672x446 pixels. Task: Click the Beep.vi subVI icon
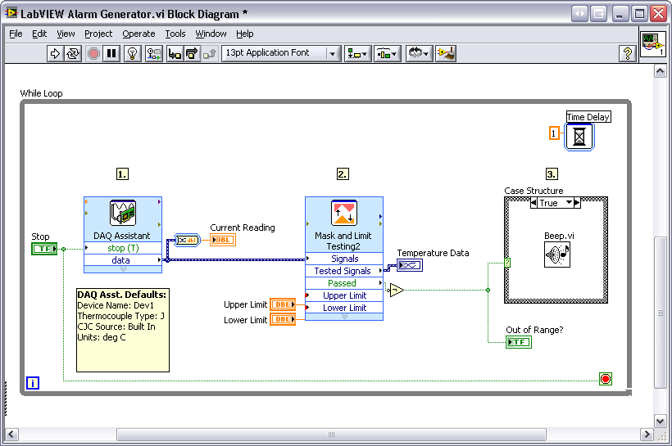[x=556, y=254]
